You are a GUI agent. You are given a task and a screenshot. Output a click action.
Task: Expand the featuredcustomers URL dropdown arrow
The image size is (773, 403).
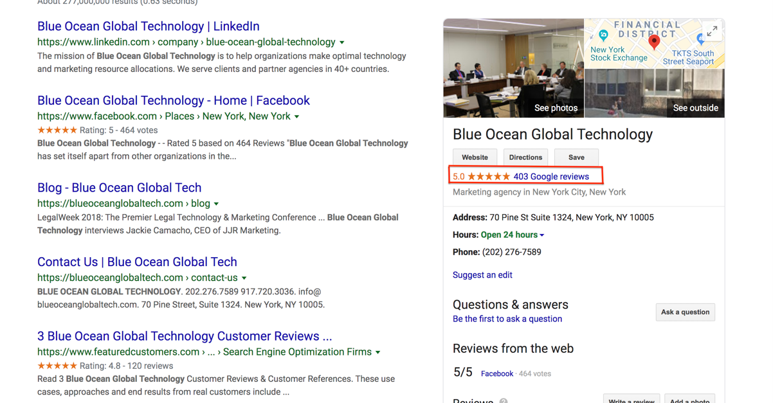377,352
